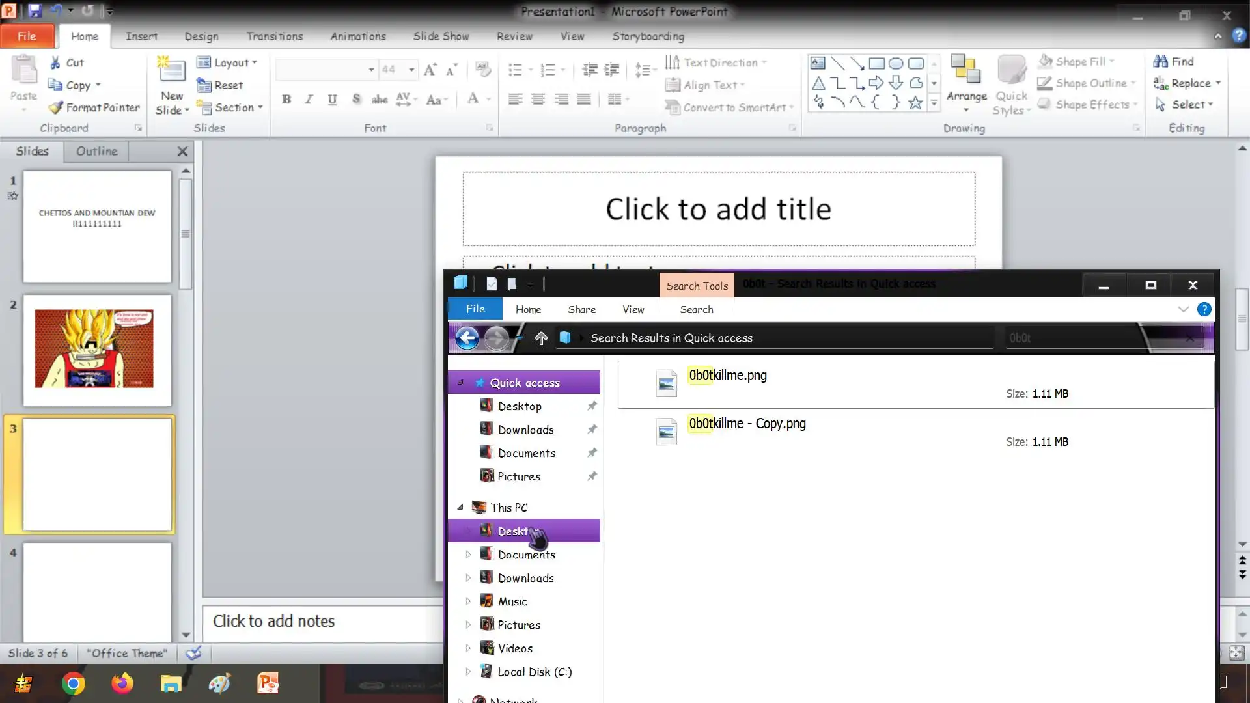The image size is (1250, 703).
Task: Click Explorer's back navigation arrow
Action: tap(467, 338)
